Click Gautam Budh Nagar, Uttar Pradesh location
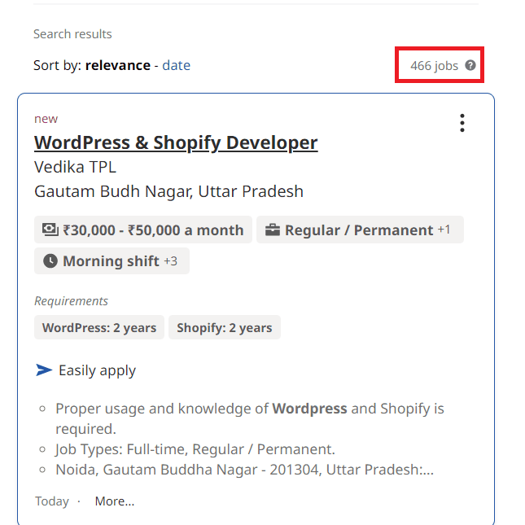Image resolution: width=525 pixels, height=525 pixels. [x=168, y=191]
